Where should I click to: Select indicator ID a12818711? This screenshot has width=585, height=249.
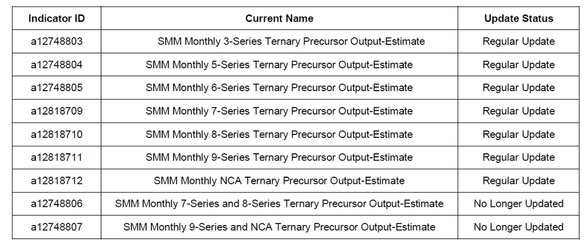point(57,157)
